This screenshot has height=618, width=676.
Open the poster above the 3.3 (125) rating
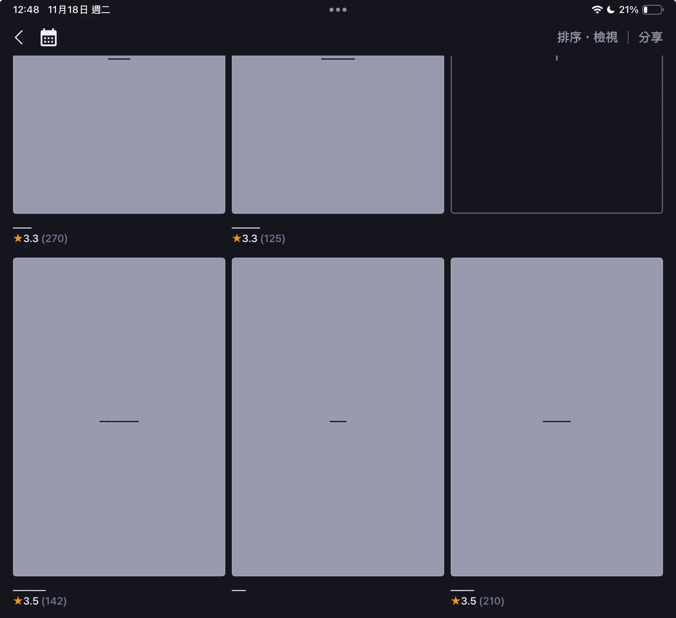pyautogui.click(x=338, y=134)
